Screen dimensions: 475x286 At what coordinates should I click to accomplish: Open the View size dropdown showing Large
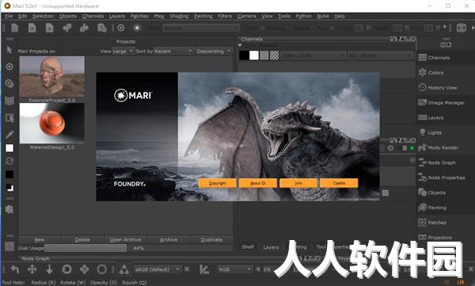click(x=123, y=51)
